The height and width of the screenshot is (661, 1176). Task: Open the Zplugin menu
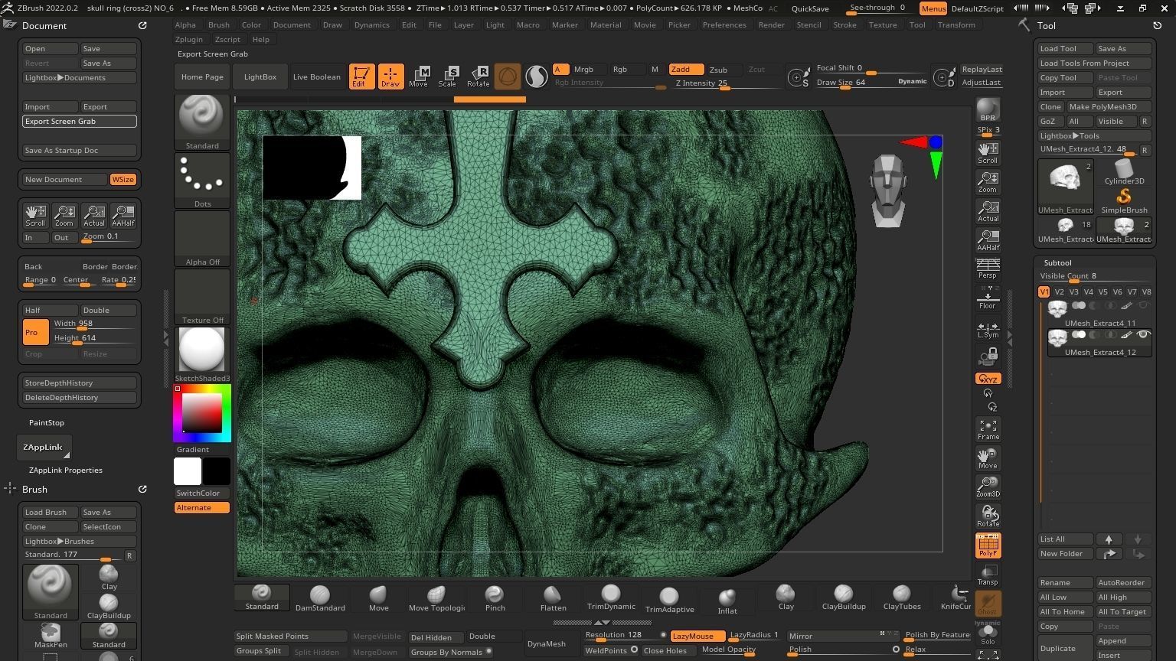tap(188, 40)
